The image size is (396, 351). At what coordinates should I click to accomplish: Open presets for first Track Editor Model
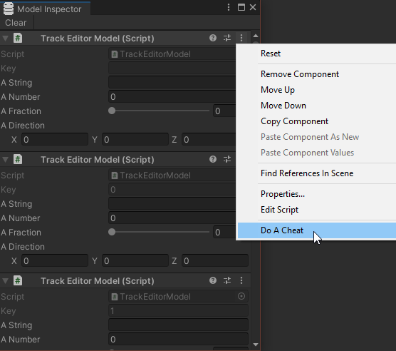227,38
